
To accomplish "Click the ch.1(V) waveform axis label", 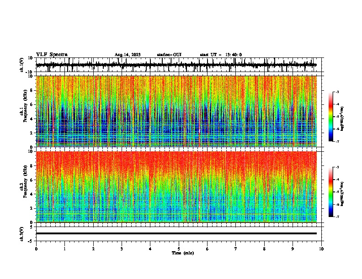I will 22,65.
